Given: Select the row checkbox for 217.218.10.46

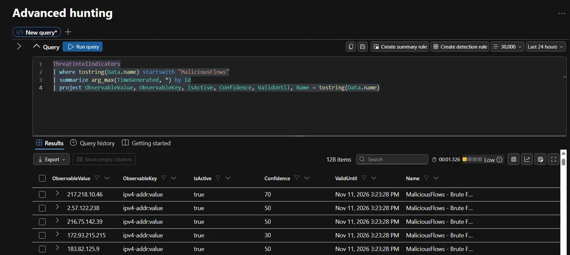Looking at the screenshot, I should [42, 194].
